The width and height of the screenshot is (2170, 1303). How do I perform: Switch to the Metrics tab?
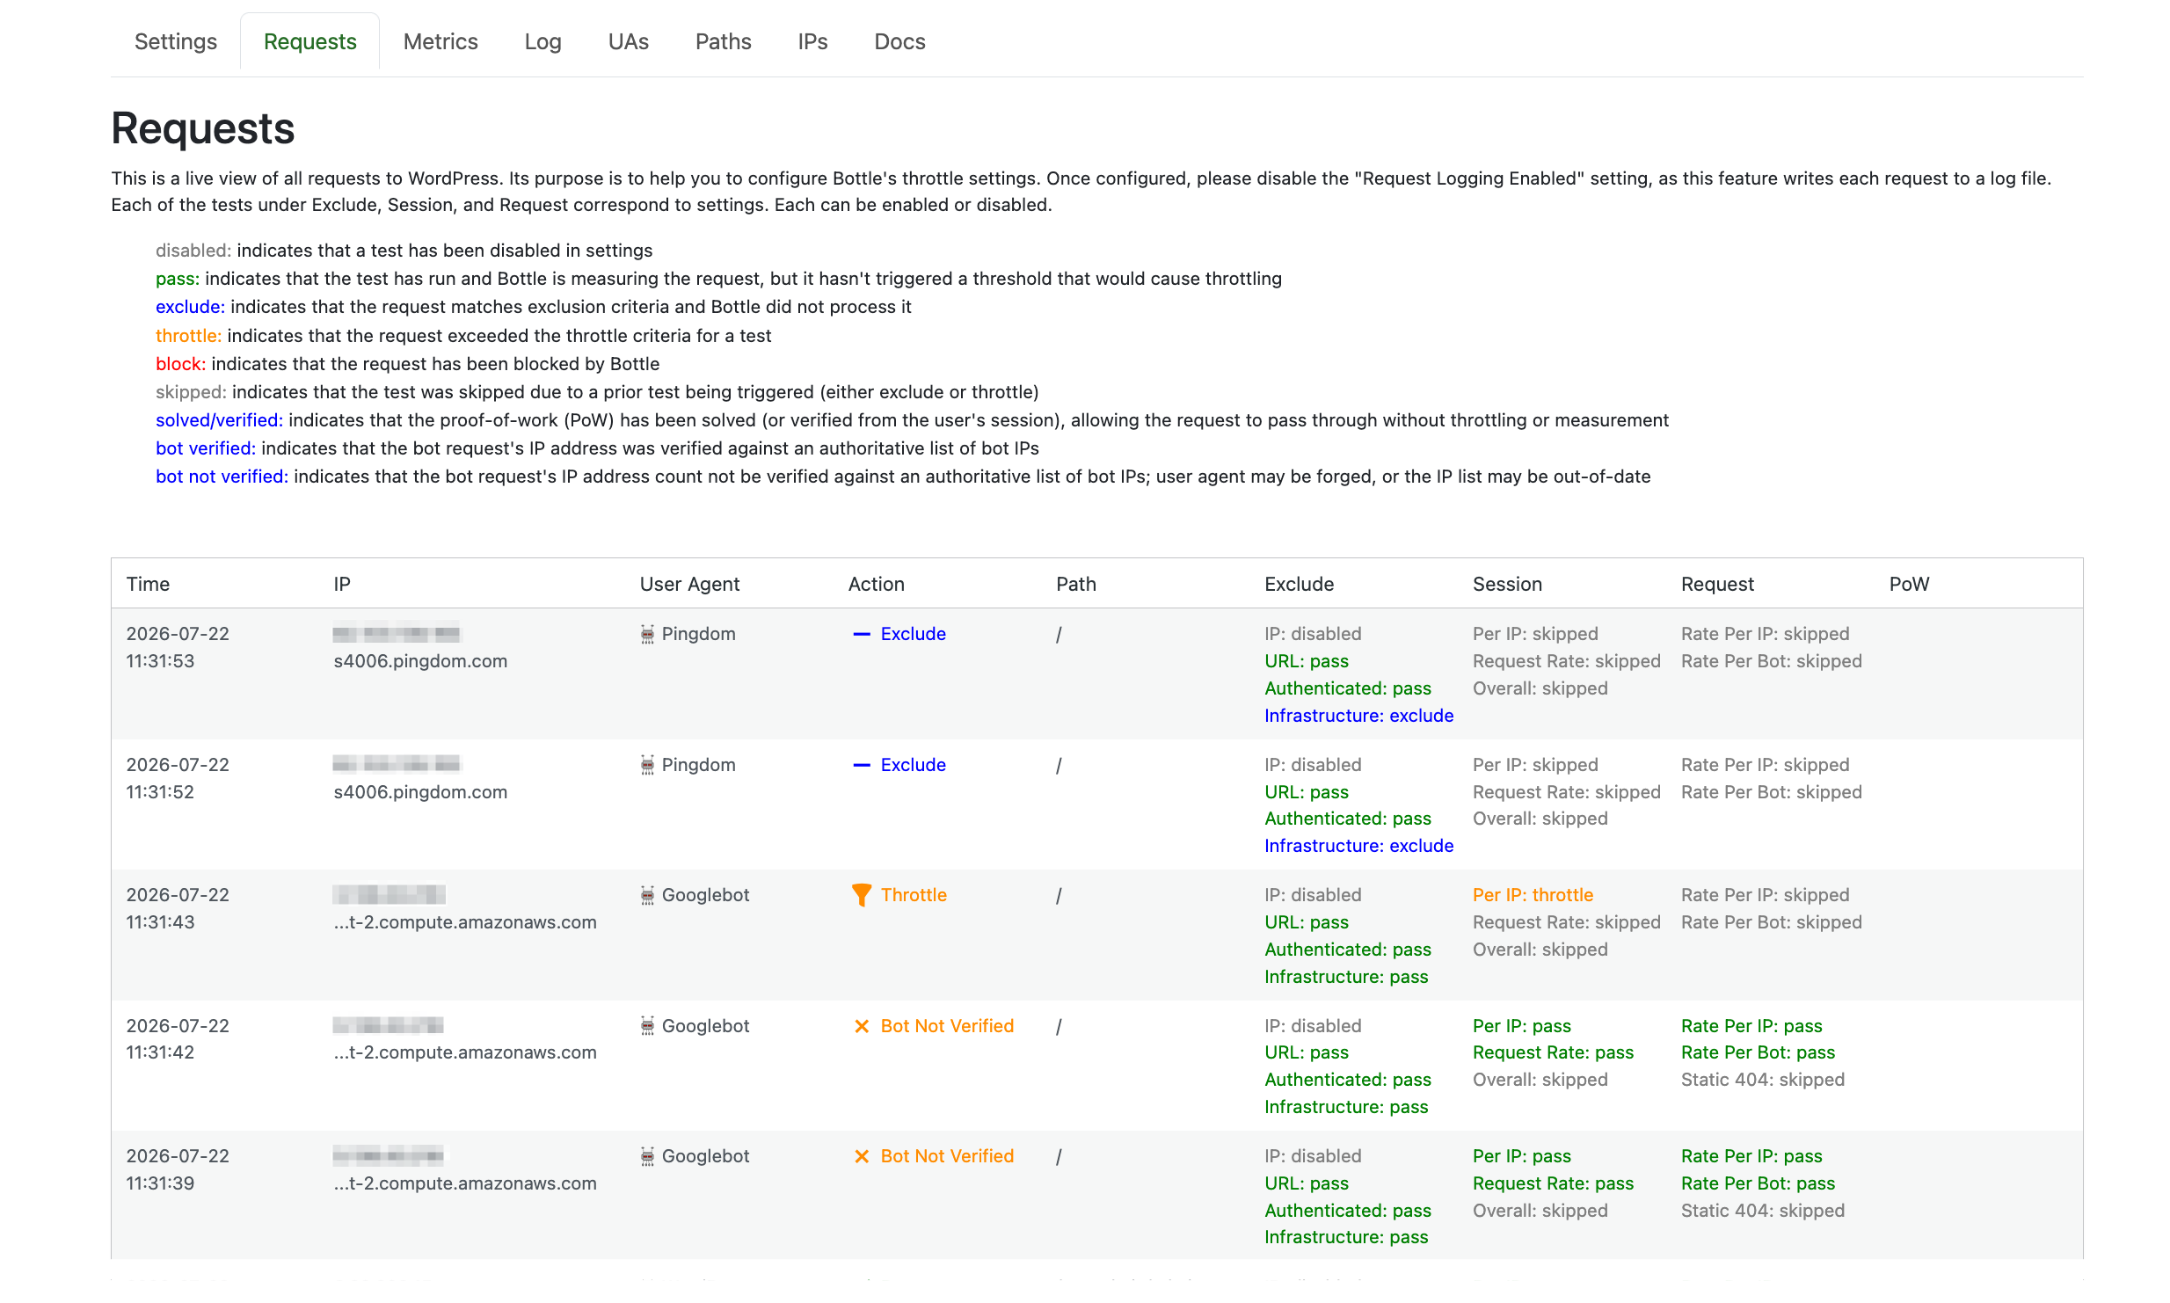click(441, 41)
